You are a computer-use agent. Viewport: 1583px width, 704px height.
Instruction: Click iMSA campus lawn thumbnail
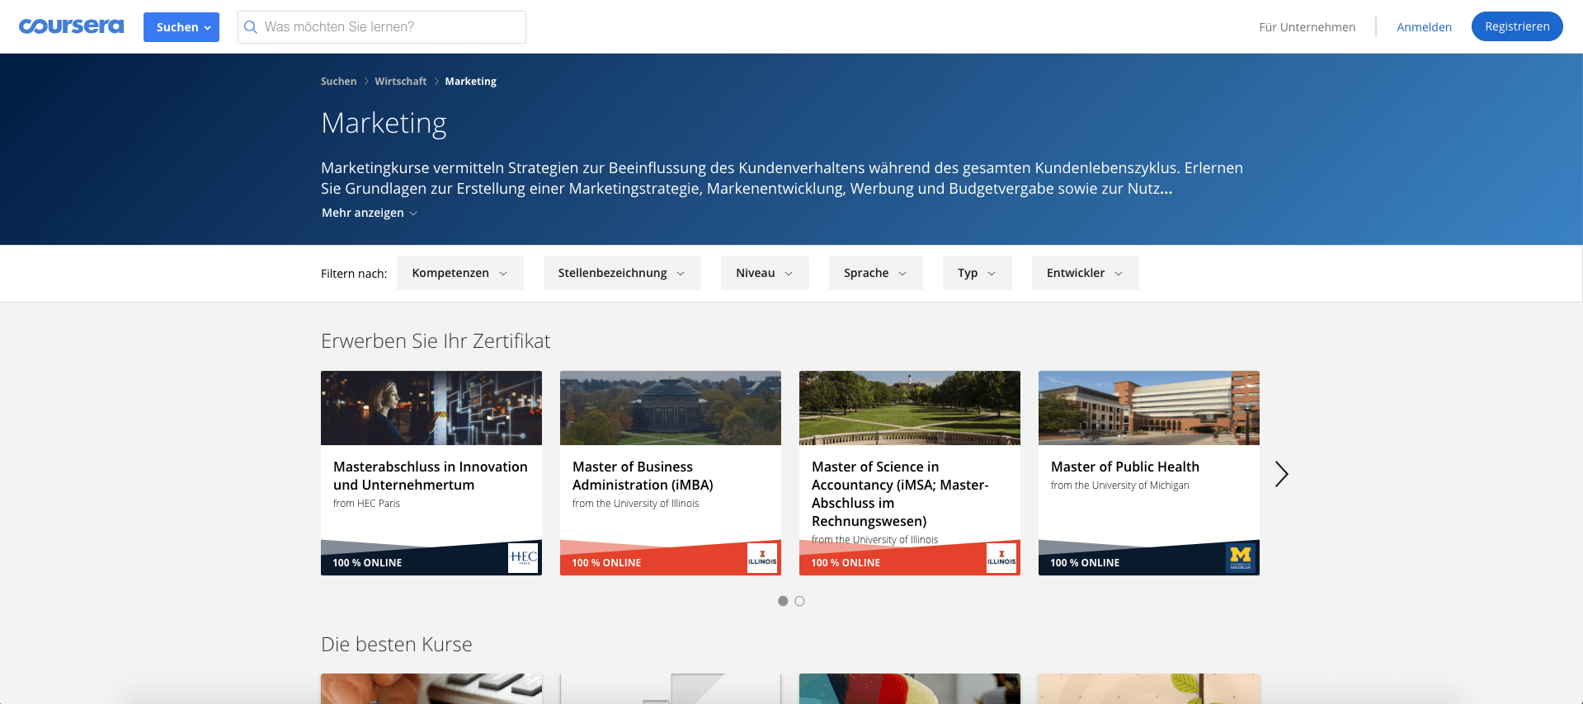(910, 408)
